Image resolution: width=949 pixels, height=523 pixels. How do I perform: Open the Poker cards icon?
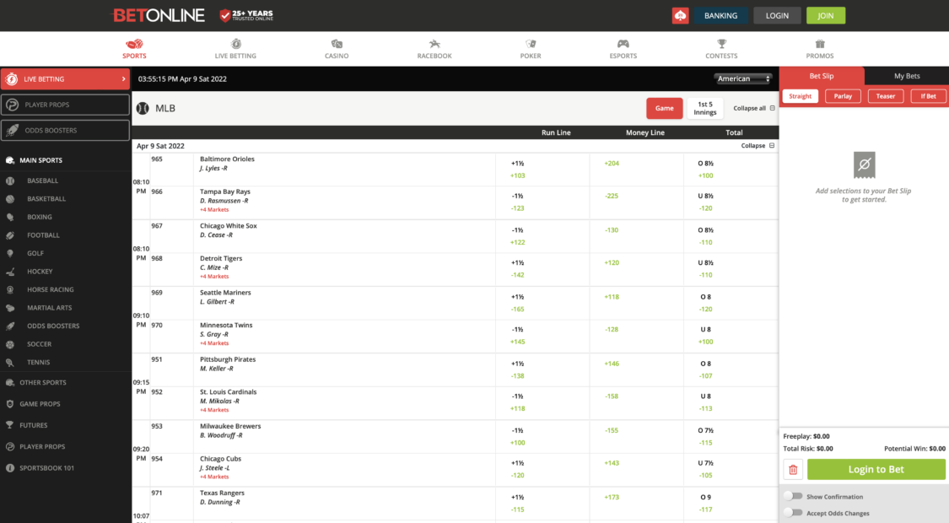[x=531, y=44]
